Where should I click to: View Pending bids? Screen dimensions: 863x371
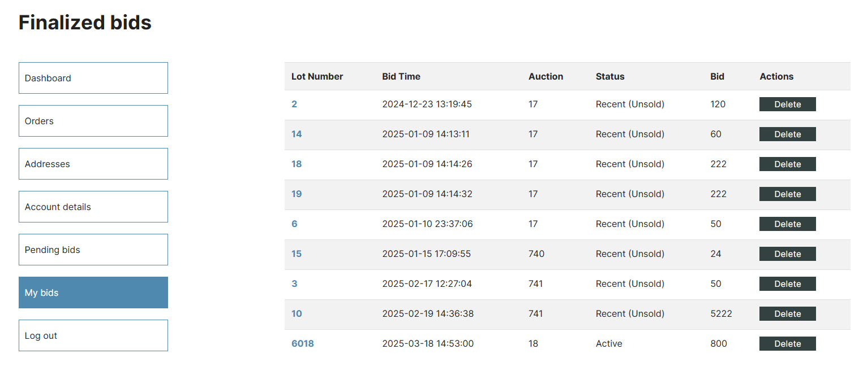click(x=93, y=250)
